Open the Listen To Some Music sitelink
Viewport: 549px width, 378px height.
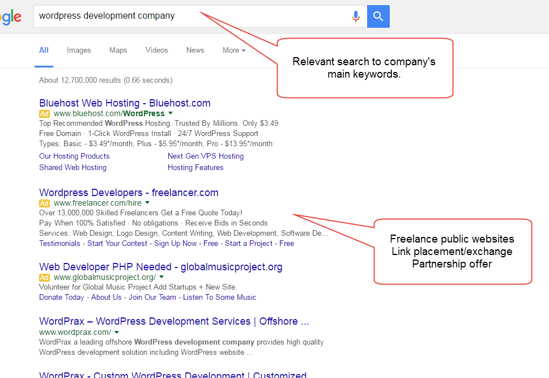pos(219,297)
